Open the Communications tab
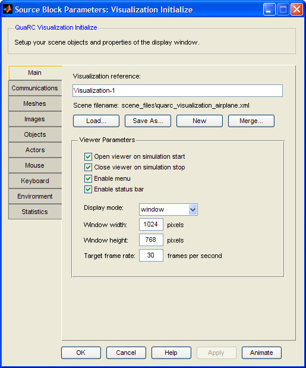Image resolution: width=306 pixels, height=368 pixels. tap(35, 88)
